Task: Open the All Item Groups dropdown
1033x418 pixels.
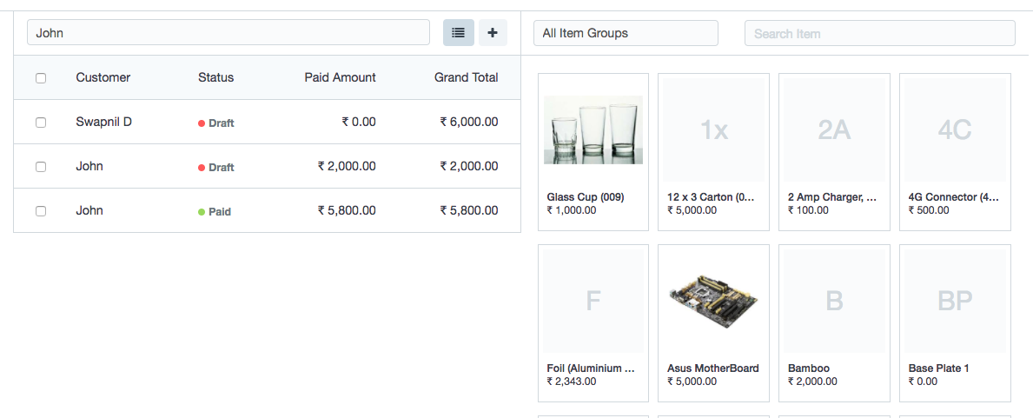Action: click(626, 33)
